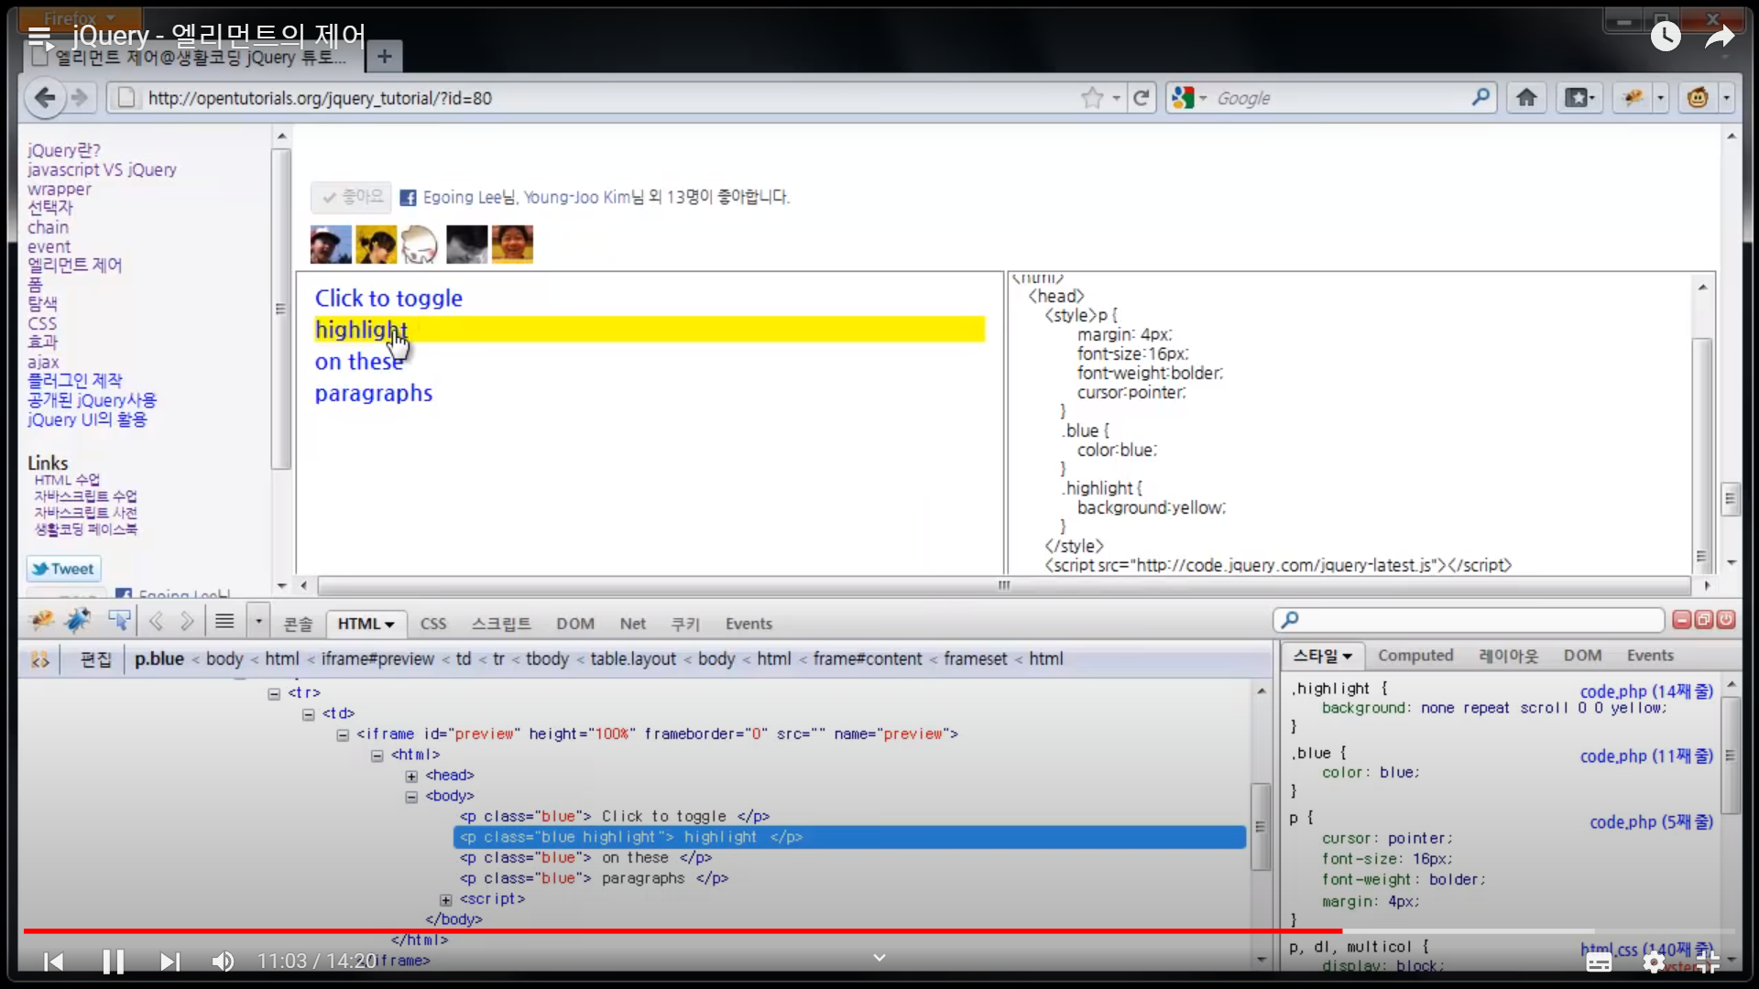Image resolution: width=1759 pixels, height=989 pixels.
Task: Click the Firefox home icon
Action: tap(1526, 98)
